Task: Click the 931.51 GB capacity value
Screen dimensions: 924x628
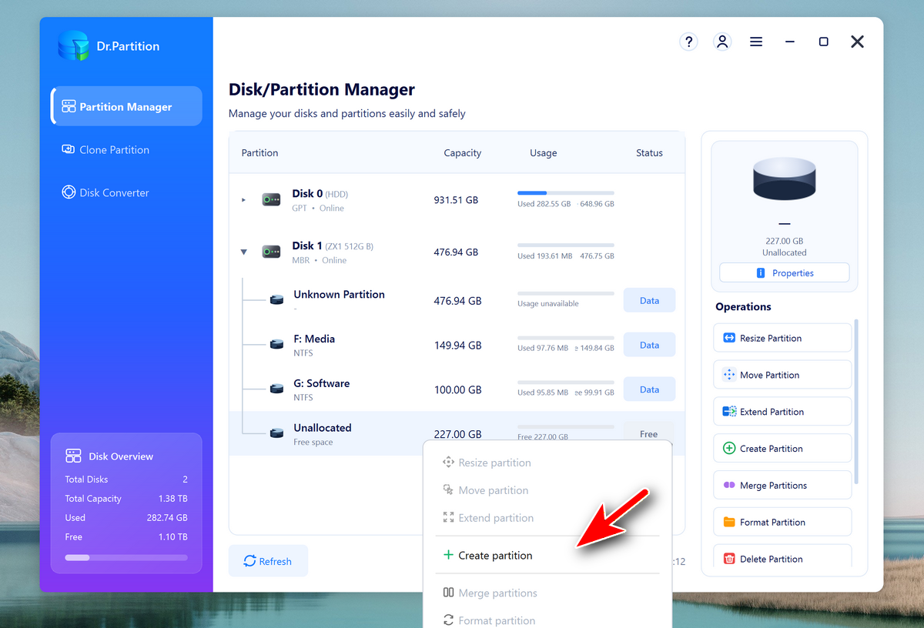Action: coord(456,200)
